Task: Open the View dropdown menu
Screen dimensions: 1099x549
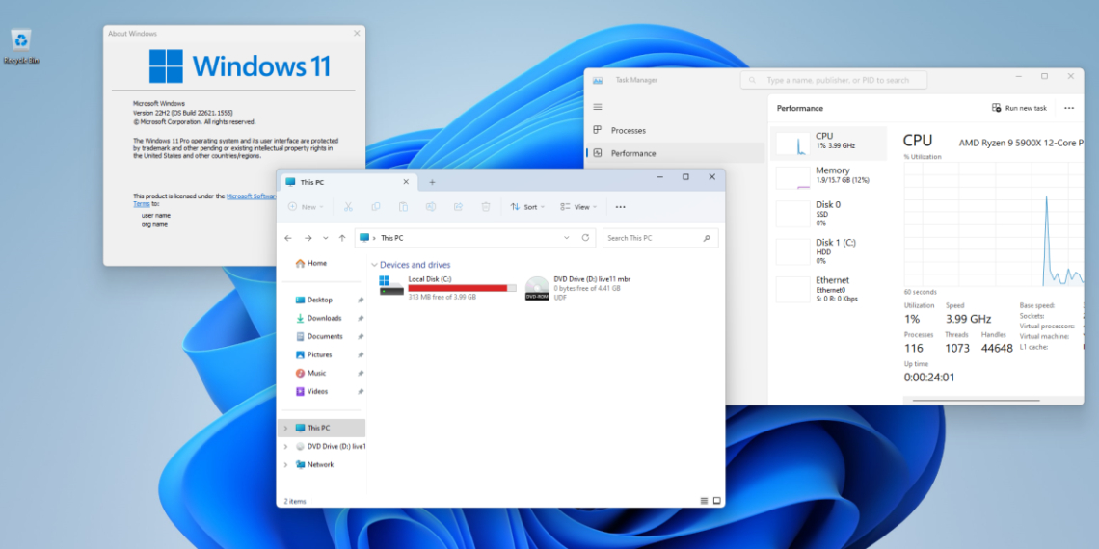Action: pyautogui.click(x=579, y=207)
